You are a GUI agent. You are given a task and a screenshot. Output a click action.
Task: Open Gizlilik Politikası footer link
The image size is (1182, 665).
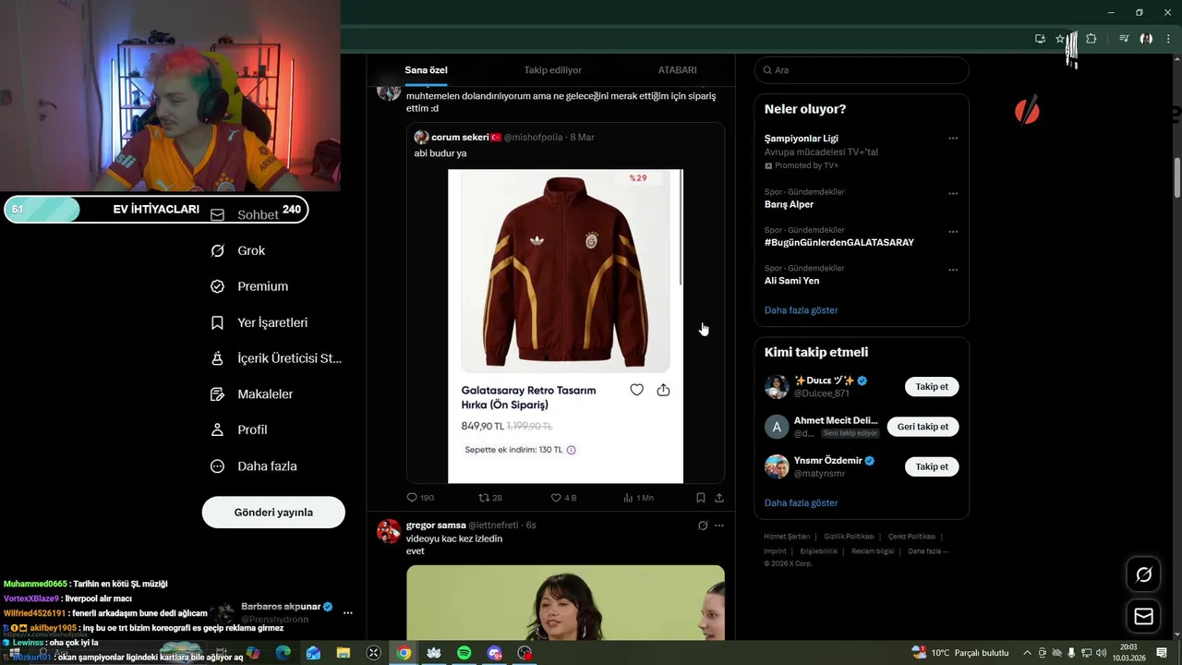point(849,537)
